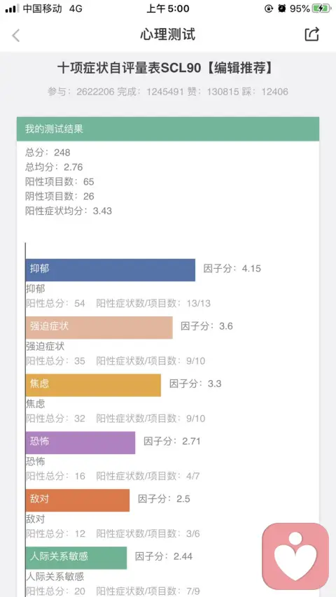Tap the 心理测试 page title

click(x=167, y=35)
